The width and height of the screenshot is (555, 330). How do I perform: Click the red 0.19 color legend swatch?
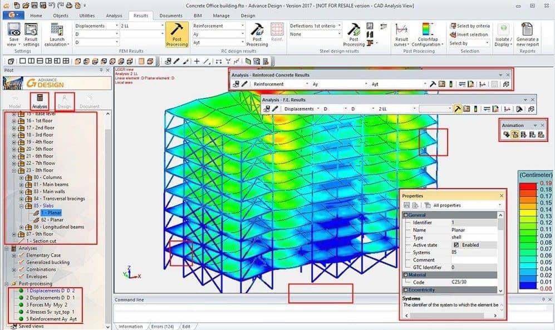click(528, 183)
